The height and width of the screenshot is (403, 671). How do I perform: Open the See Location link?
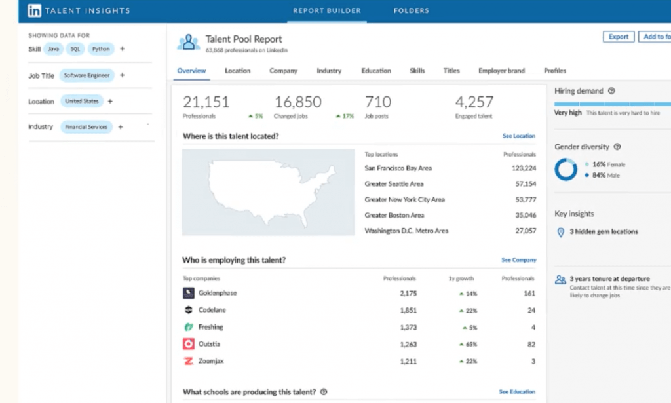[518, 136]
